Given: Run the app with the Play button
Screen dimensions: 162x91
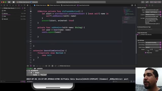Looking at the screenshot, I should point(9,2).
